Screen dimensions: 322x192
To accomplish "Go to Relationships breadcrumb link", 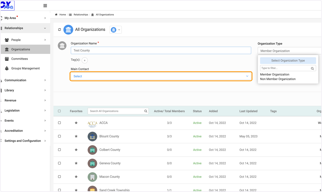I will point(81,15).
